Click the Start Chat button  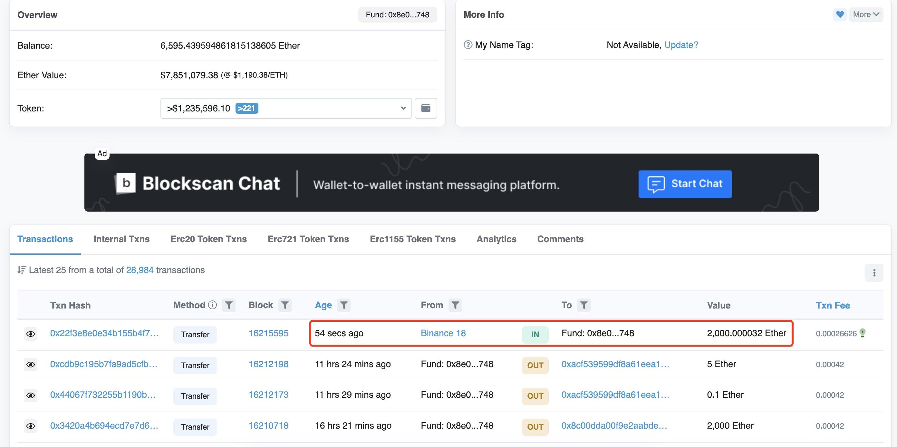click(685, 184)
